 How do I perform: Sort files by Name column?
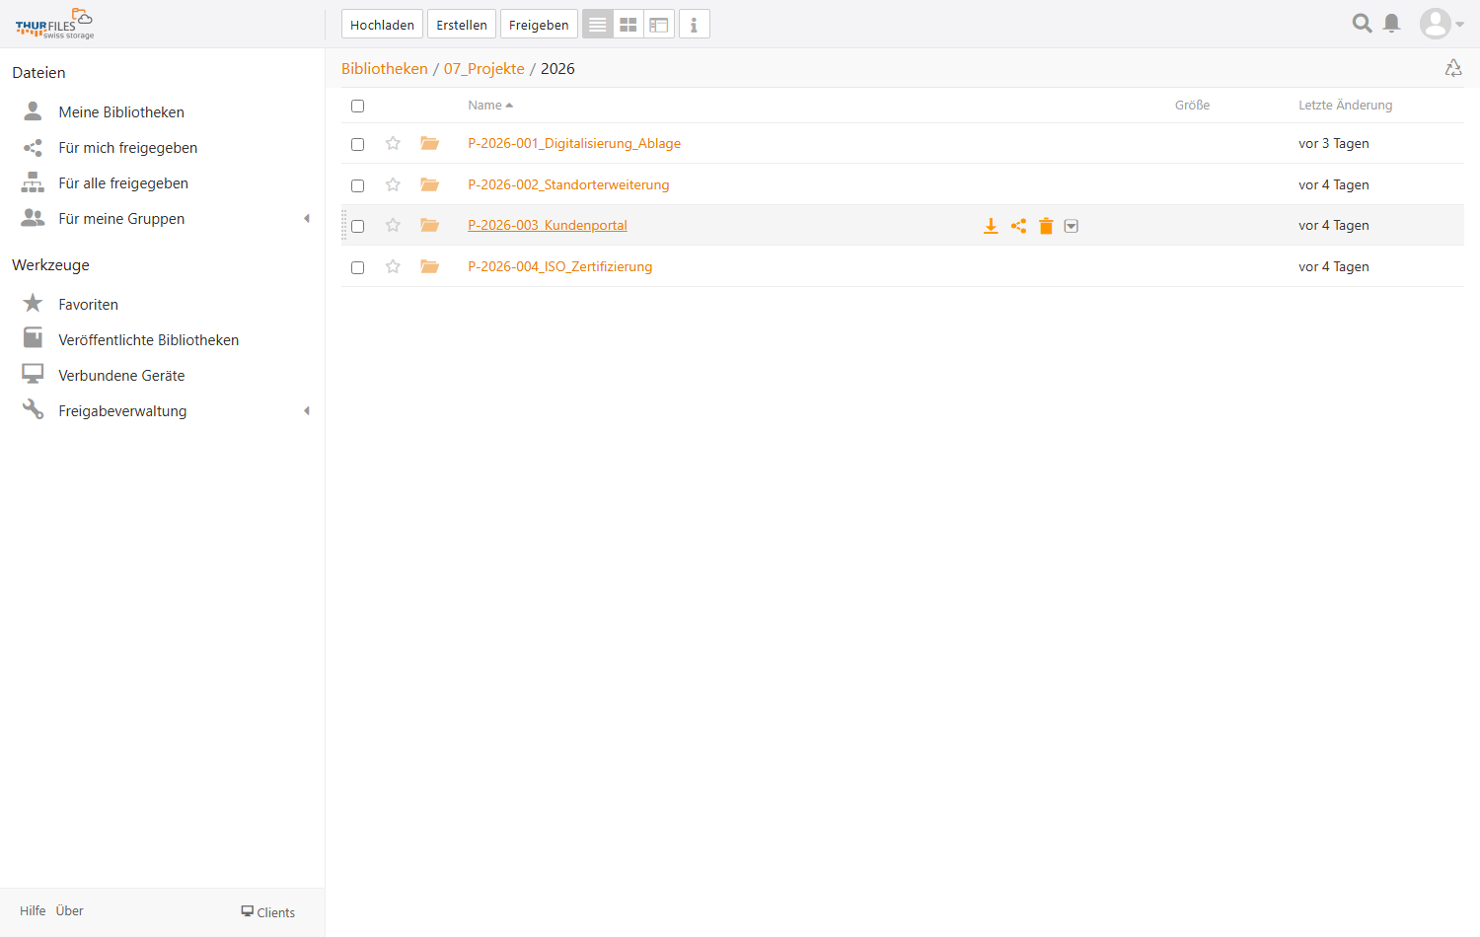(490, 106)
